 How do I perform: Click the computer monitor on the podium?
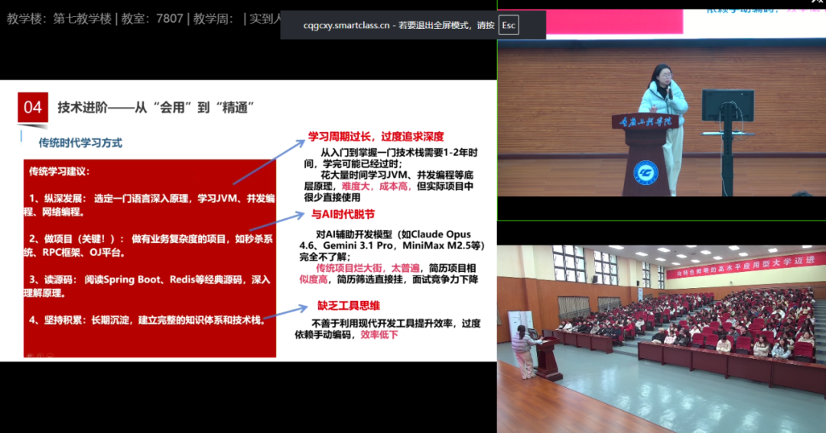(x=727, y=106)
